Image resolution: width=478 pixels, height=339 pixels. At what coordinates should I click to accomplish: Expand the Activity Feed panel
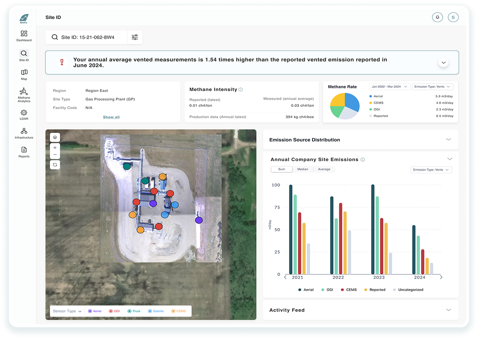(x=448, y=310)
